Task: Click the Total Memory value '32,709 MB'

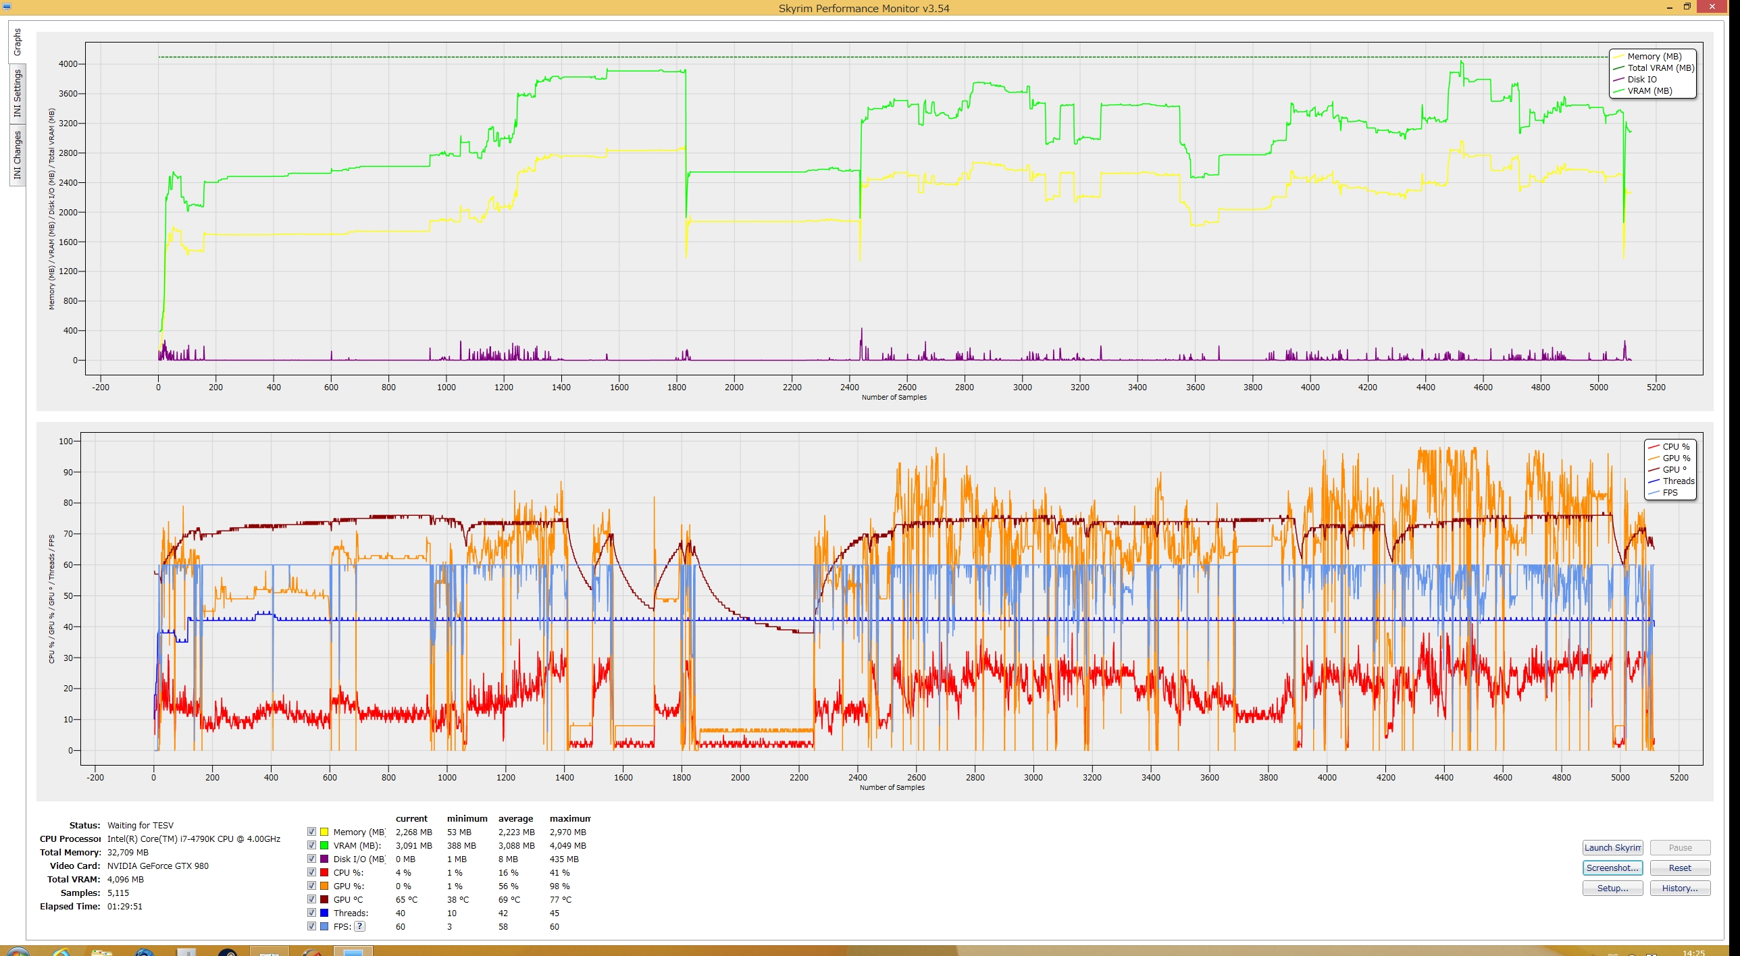Action: [x=128, y=853]
